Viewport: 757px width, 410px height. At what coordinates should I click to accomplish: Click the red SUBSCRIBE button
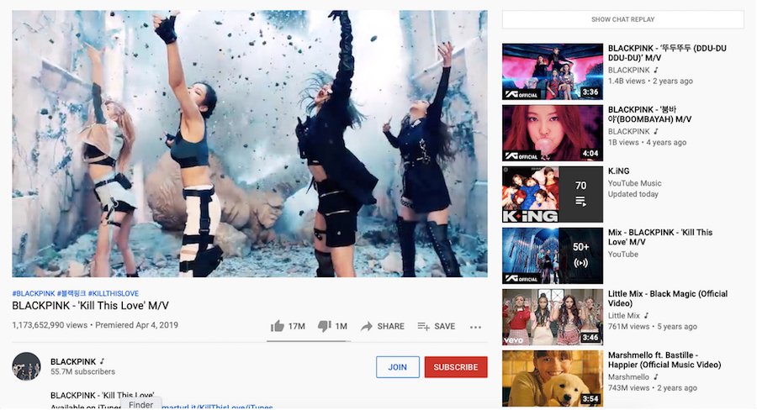point(456,367)
